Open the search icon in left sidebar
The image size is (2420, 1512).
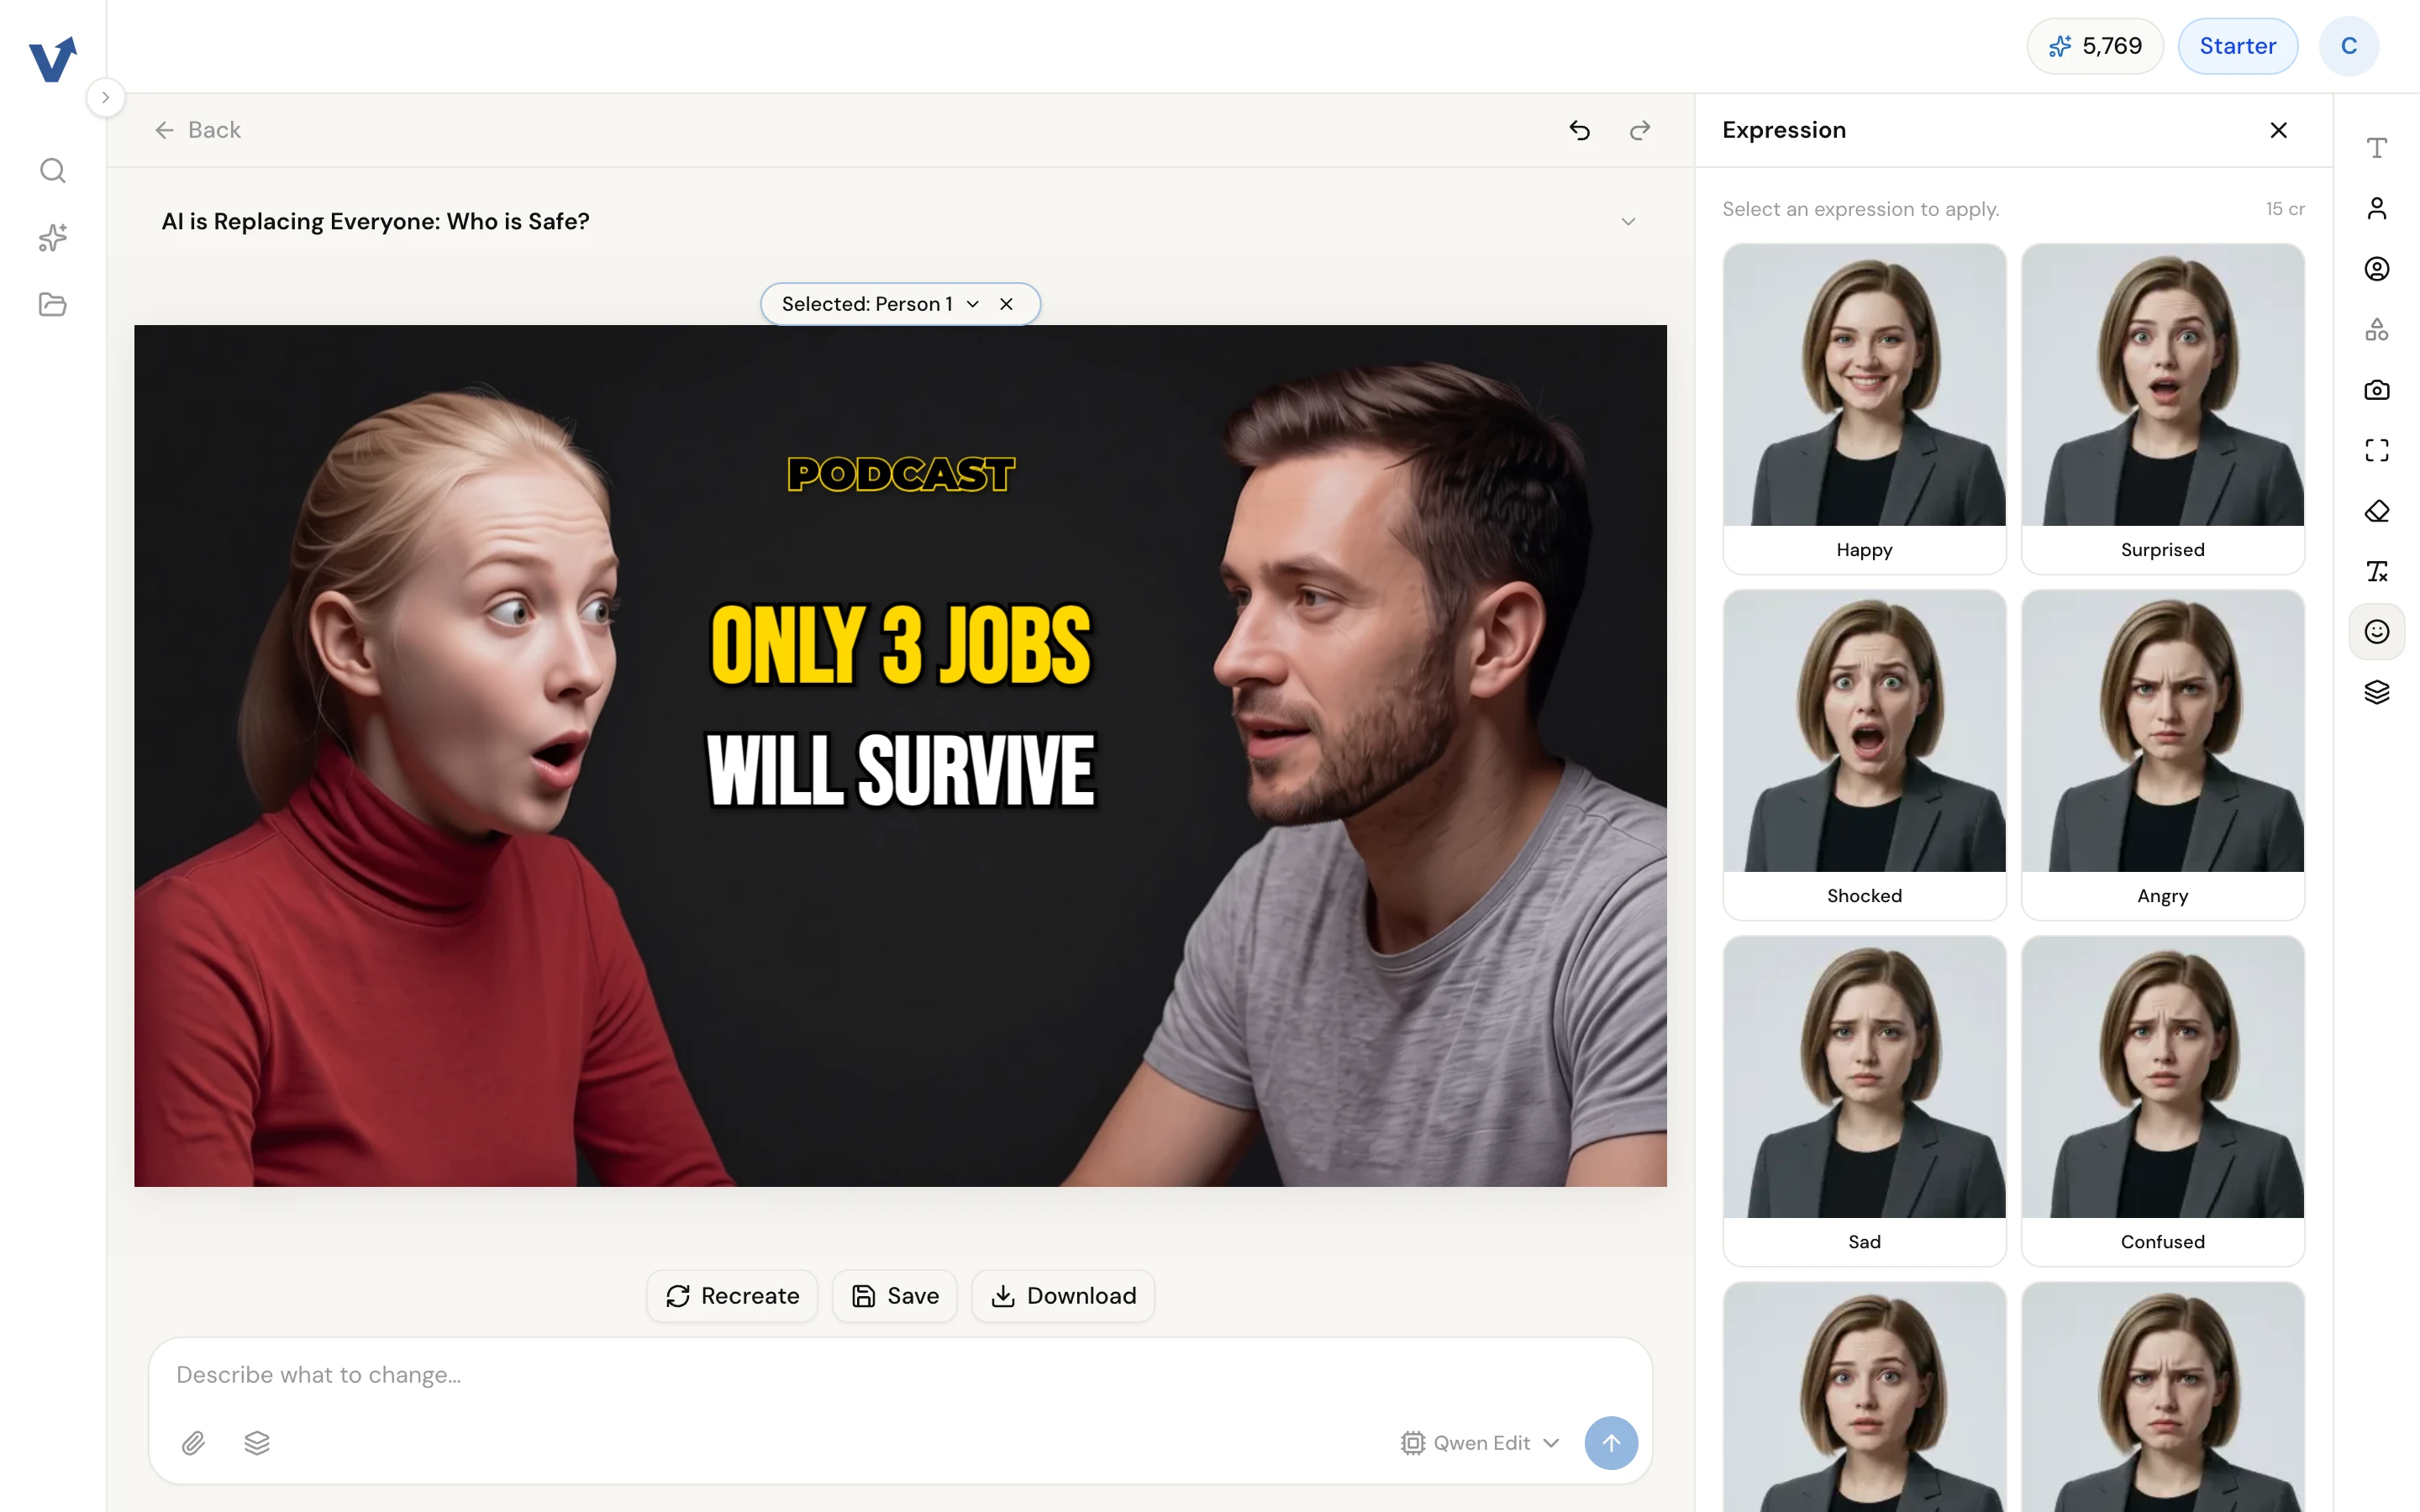53,171
